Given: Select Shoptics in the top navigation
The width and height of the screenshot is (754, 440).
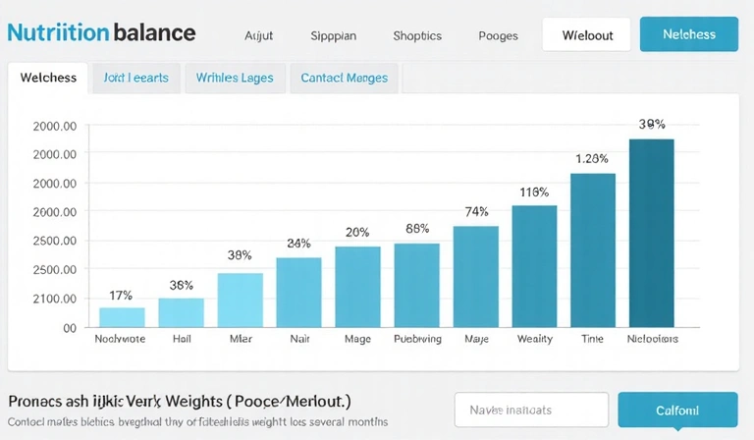Looking at the screenshot, I should pyautogui.click(x=416, y=35).
